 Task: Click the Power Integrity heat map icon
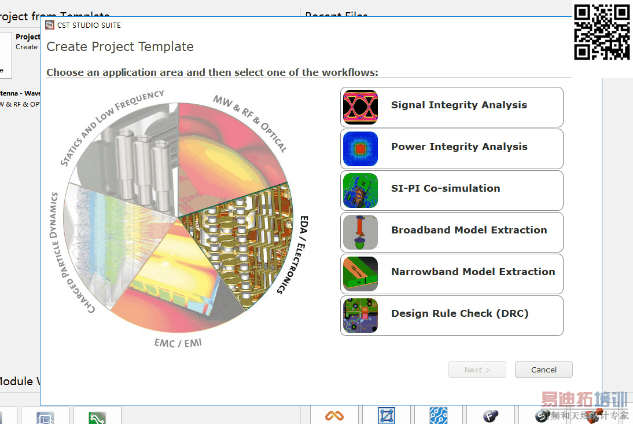tap(360, 149)
